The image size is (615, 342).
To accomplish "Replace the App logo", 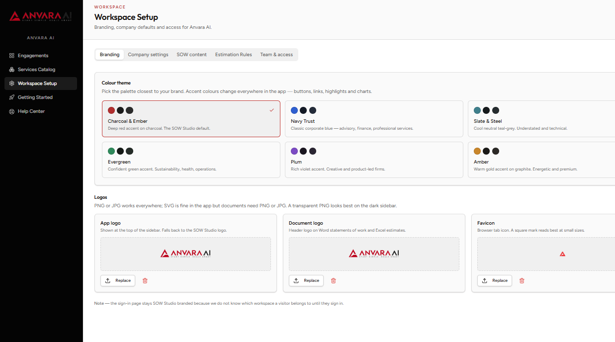I will tap(118, 280).
